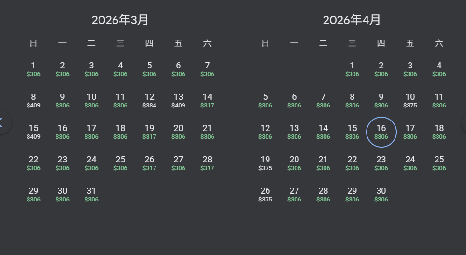This screenshot has height=255, width=466.
Task: Pick March 22 priced at $306
Action: click(33, 163)
